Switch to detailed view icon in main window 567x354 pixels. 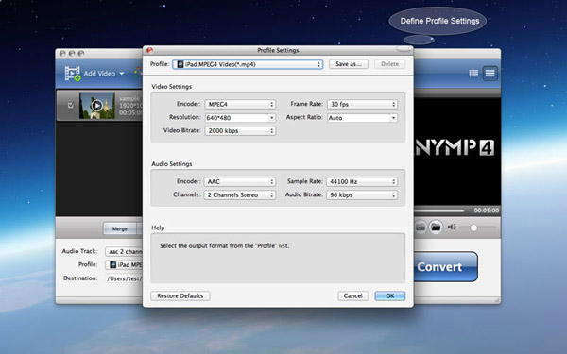point(490,74)
